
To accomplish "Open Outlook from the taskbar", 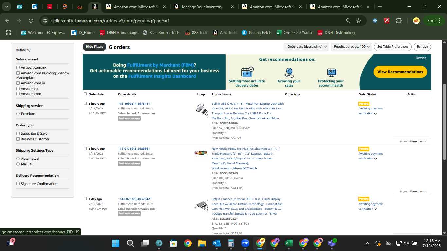I will coord(216,243).
